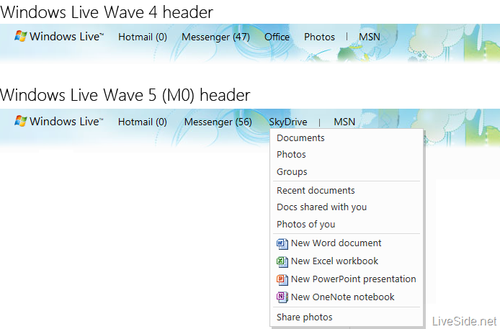The height and width of the screenshot is (329, 500).
Task: Choose Recent documents in the menu
Action: [x=316, y=191]
